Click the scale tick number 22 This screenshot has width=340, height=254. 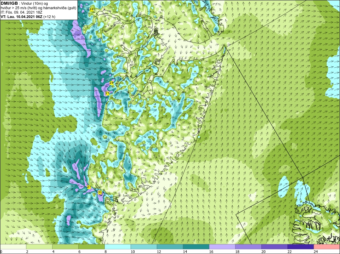tap(290, 252)
